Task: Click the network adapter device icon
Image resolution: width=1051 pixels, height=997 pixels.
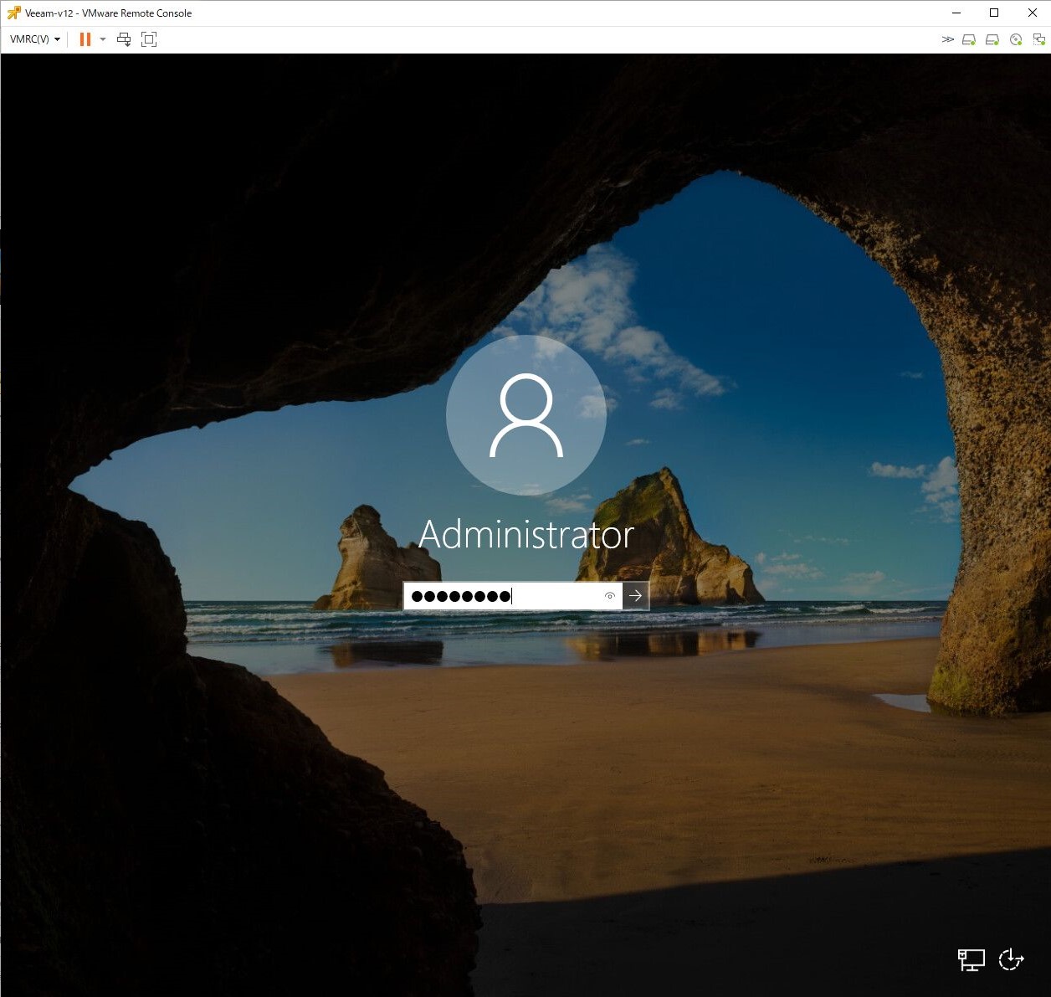Action: [1039, 39]
